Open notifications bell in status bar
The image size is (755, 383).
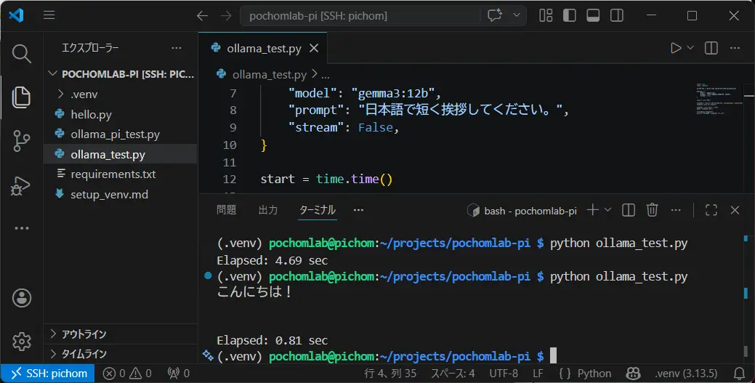click(x=739, y=374)
